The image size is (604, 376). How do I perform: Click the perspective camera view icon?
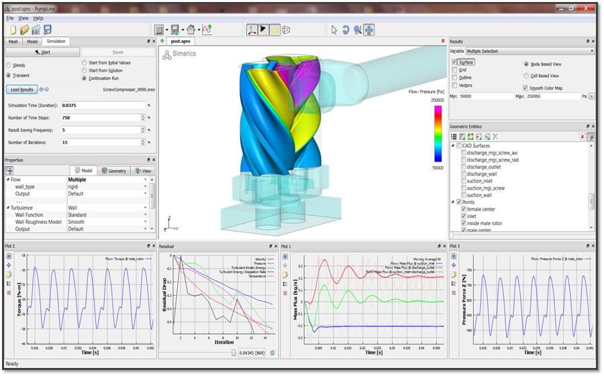pyautogui.click(x=286, y=29)
